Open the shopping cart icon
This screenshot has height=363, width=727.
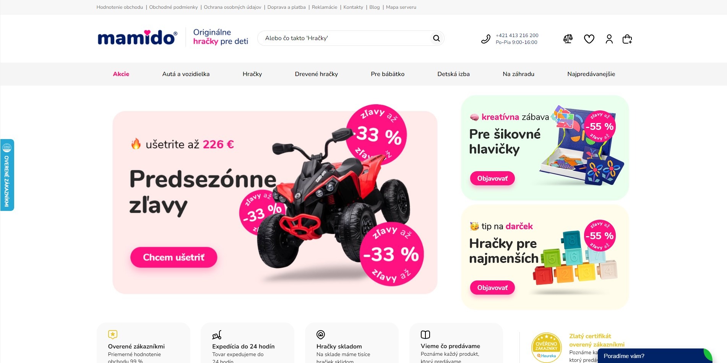[x=627, y=39]
